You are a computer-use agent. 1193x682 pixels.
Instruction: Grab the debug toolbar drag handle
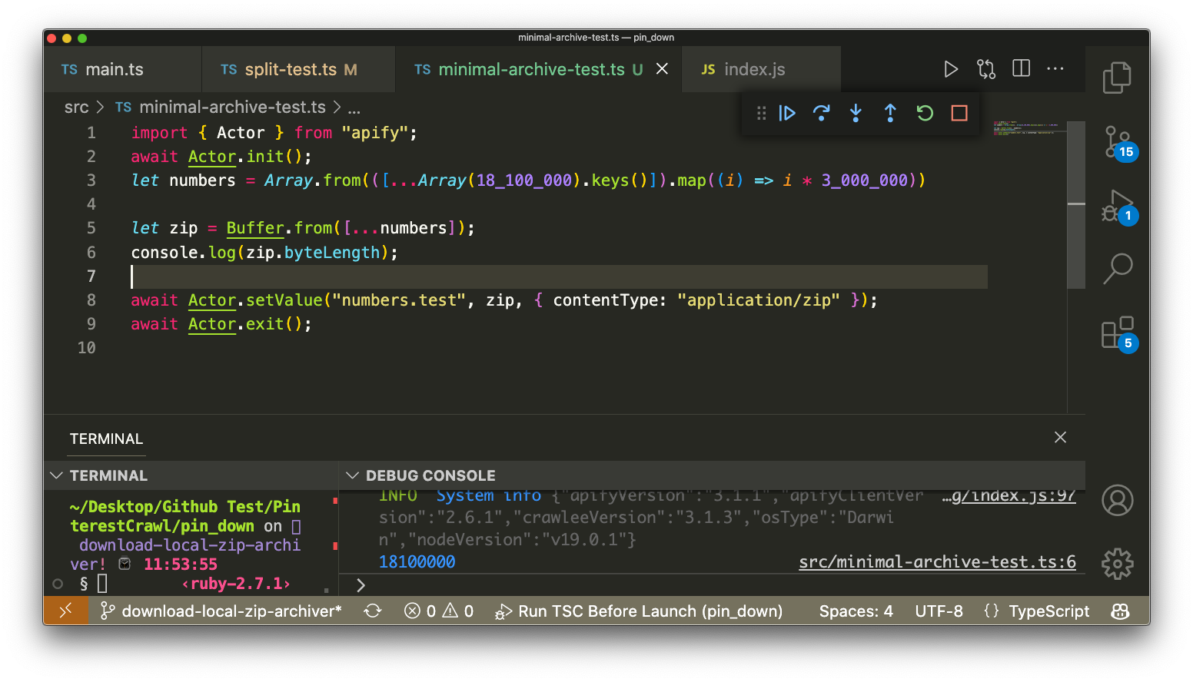pyautogui.click(x=761, y=114)
